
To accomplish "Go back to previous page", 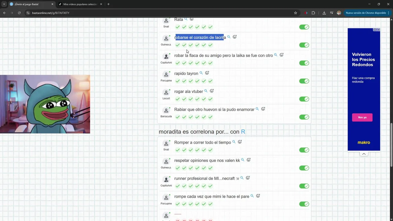I will coord(5,13).
